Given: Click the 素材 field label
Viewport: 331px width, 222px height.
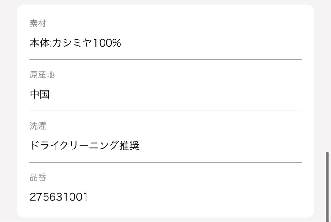Looking at the screenshot, I should 38,23.
